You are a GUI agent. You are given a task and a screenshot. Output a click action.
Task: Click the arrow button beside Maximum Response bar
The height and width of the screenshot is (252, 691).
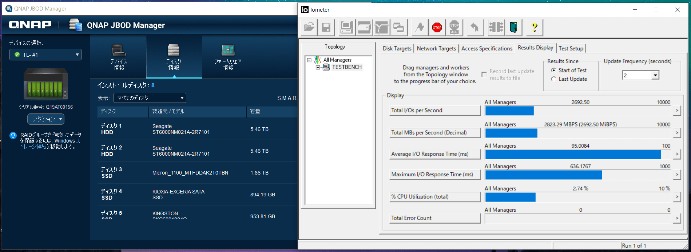click(677, 175)
